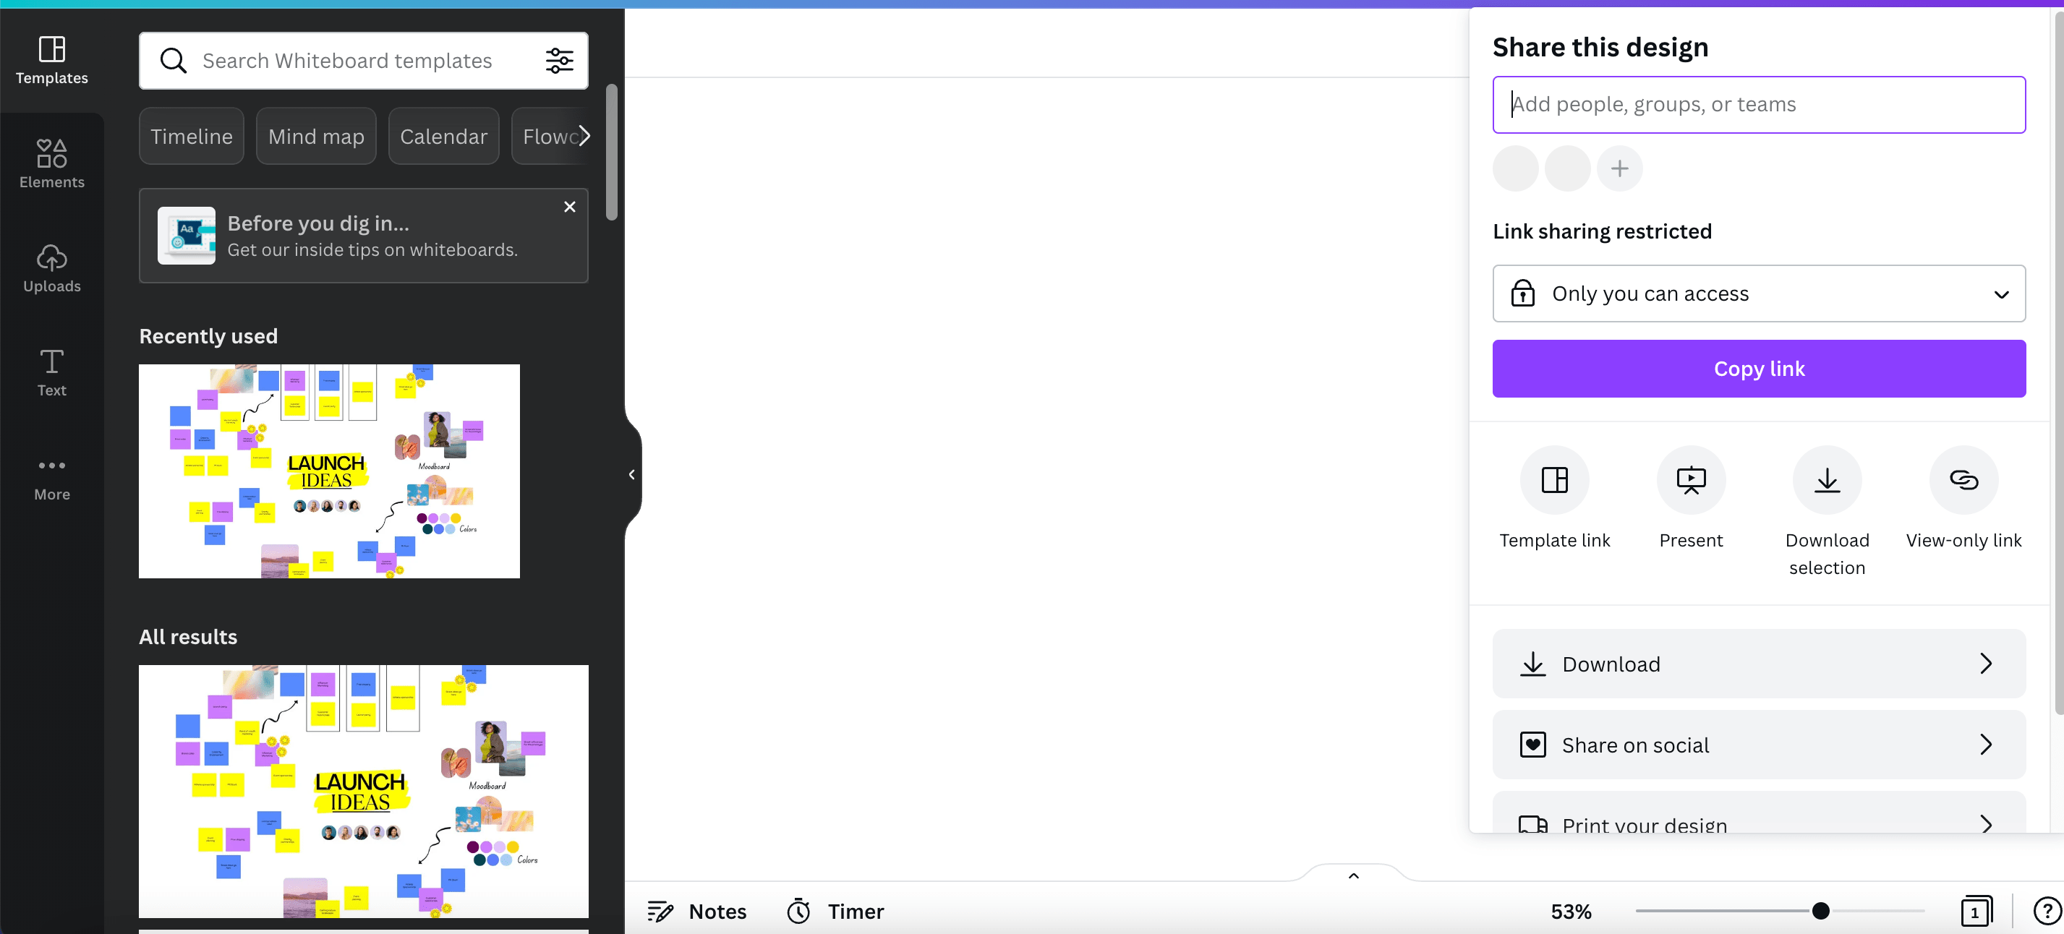Click the zoom slider handle
Screen dimensions: 2064x934
tap(1820, 911)
